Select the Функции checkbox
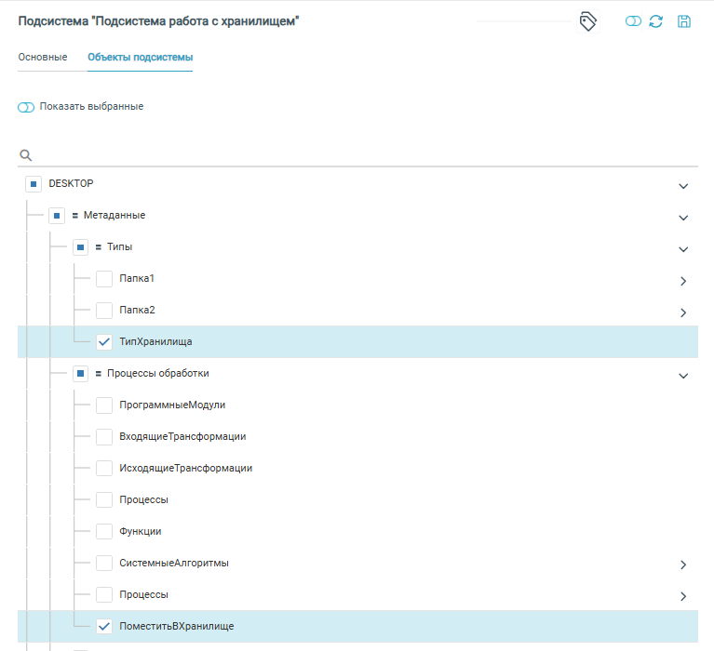714x651 pixels. (104, 532)
